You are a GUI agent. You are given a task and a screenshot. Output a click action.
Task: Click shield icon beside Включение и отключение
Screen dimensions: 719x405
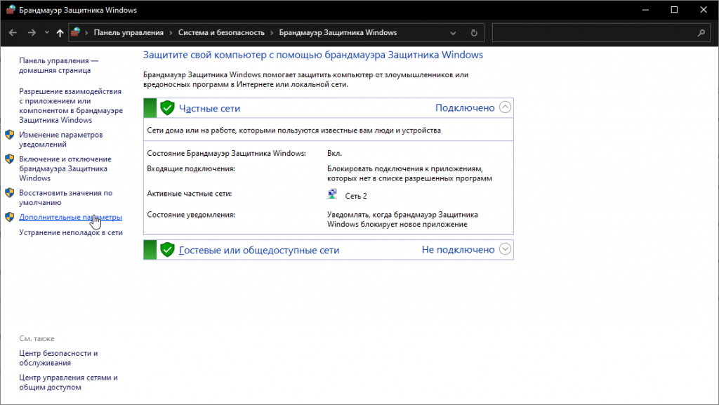pyautogui.click(x=10, y=159)
